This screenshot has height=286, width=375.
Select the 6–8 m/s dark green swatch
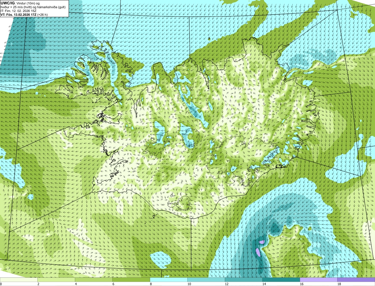(x=131, y=280)
